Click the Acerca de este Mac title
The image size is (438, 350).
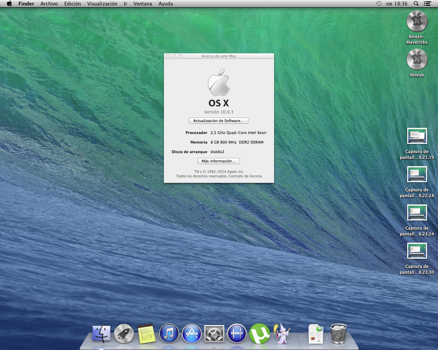click(219, 56)
